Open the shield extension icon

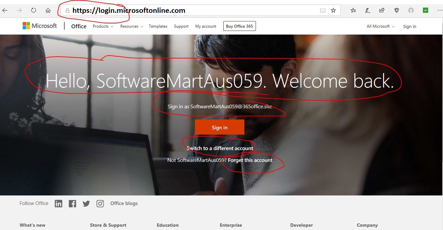tap(397, 11)
